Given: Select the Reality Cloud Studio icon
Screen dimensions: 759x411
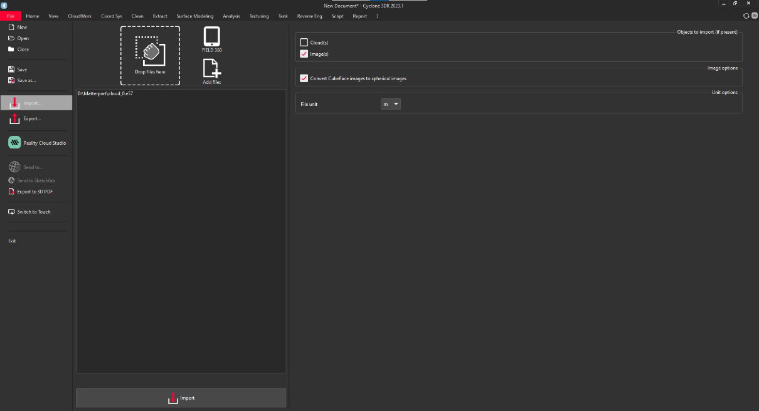Looking at the screenshot, I should coord(14,143).
